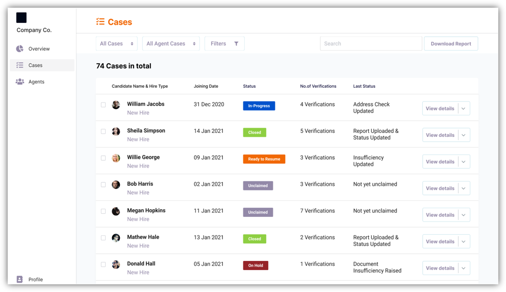View details for Megan Hopkins

[440, 215]
